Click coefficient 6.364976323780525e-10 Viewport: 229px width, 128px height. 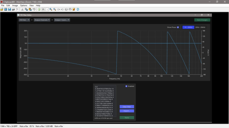click(104, 89)
